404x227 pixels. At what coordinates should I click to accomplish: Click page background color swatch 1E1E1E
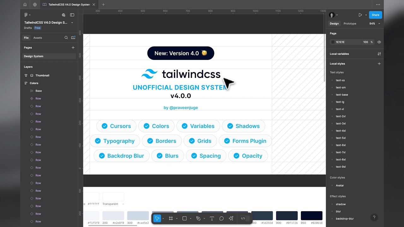tap(333, 42)
